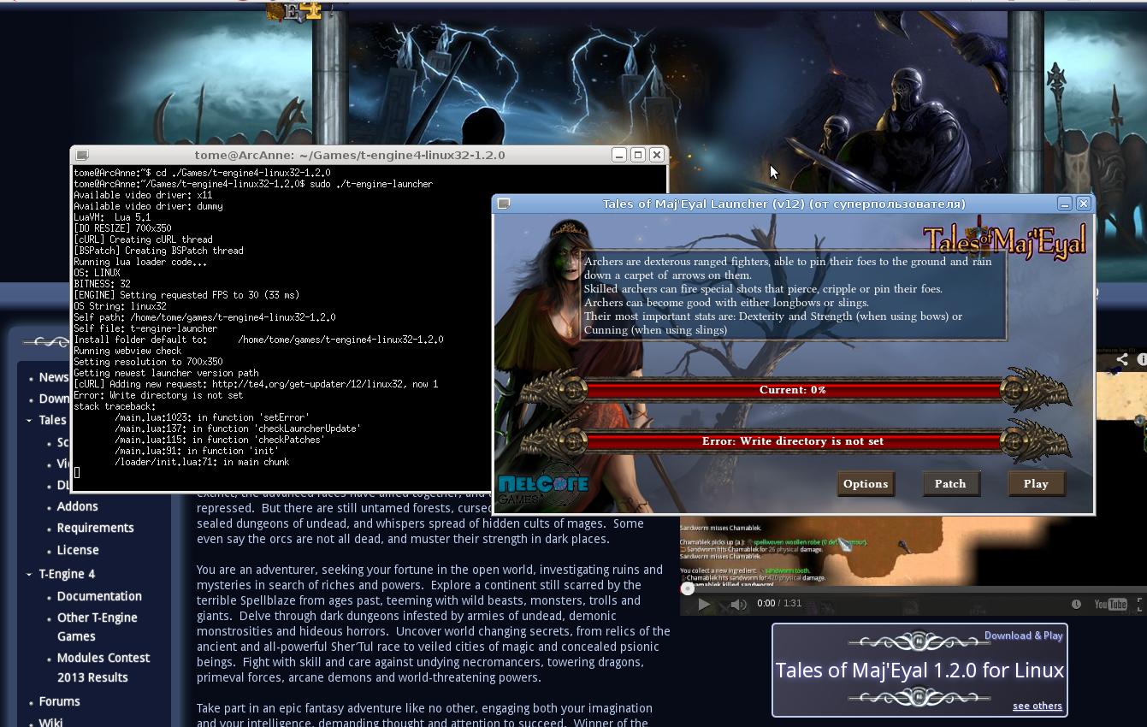Viewport: 1147px width, 727px height.
Task: Click the terminal cursor block at prompt
Action: [77, 473]
